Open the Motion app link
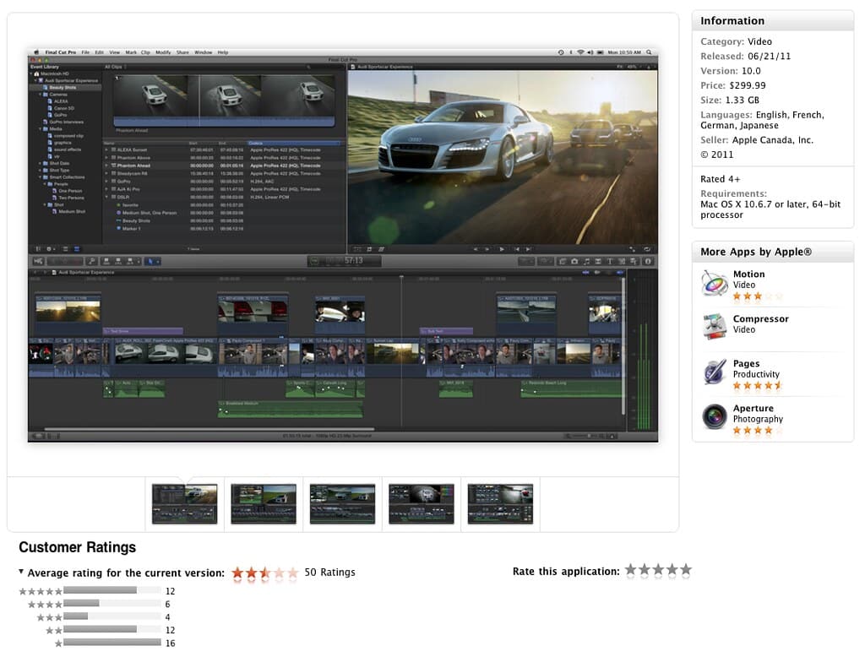The width and height of the screenshot is (865, 657). (x=748, y=274)
